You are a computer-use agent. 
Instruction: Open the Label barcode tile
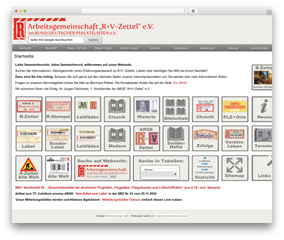click(x=29, y=138)
